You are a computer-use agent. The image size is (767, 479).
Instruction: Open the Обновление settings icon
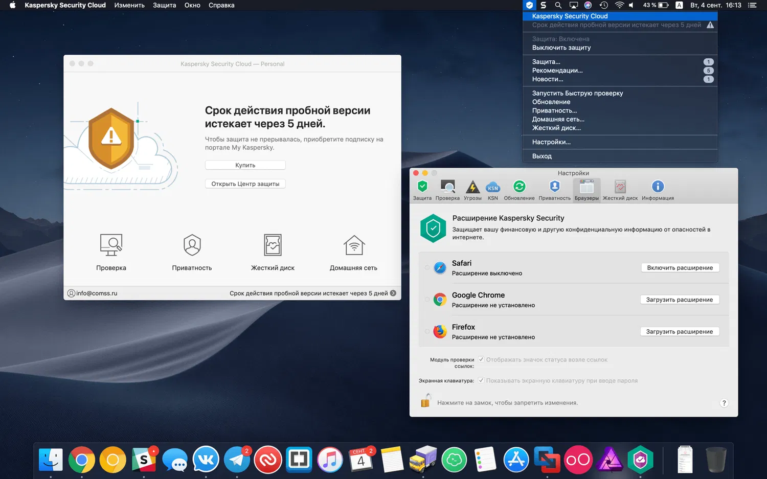pyautogui.click(x=519, y=187)
